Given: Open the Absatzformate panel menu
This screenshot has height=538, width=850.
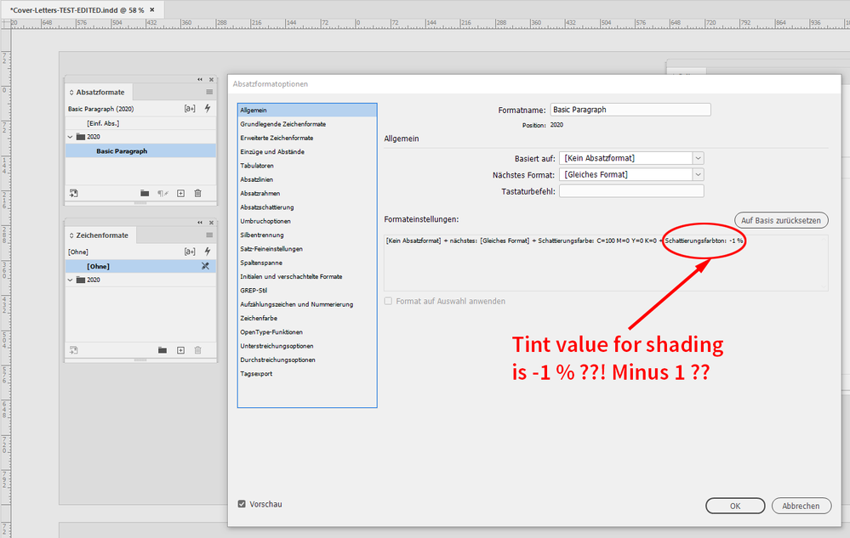Looking at the screenshot, I should point(209,91).
